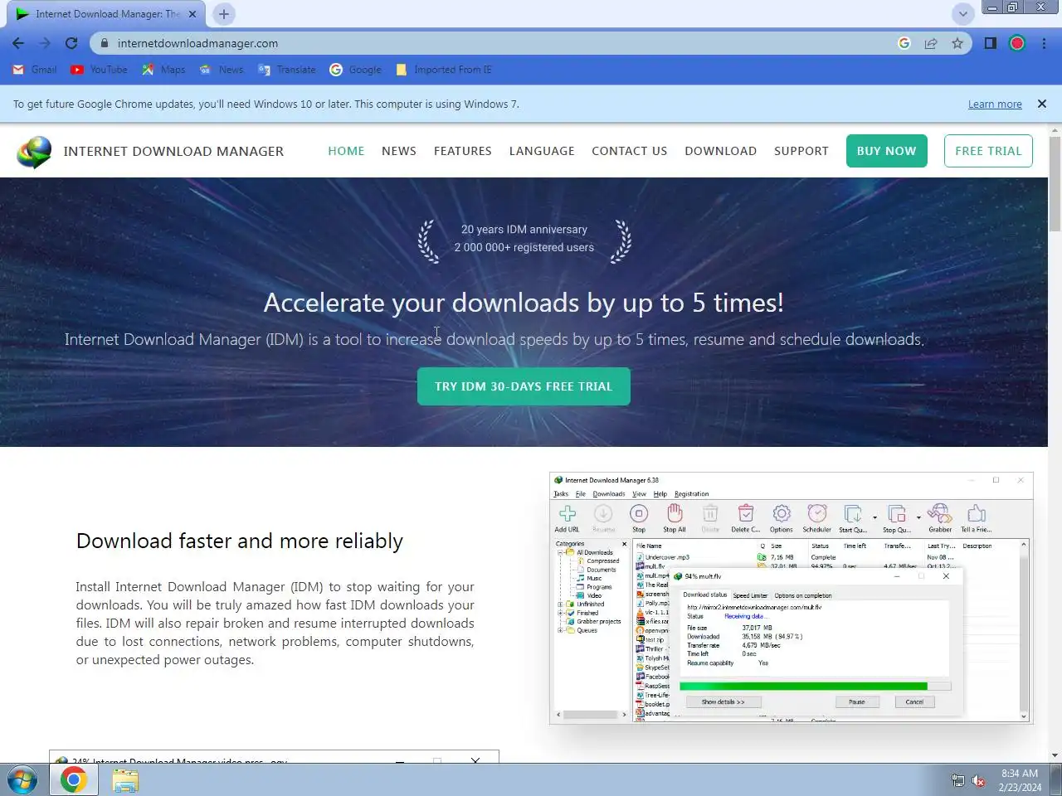Screen dimensions: 1062x796
Task: Go back using Chrome's back arrow
Action: click(18, 43)
